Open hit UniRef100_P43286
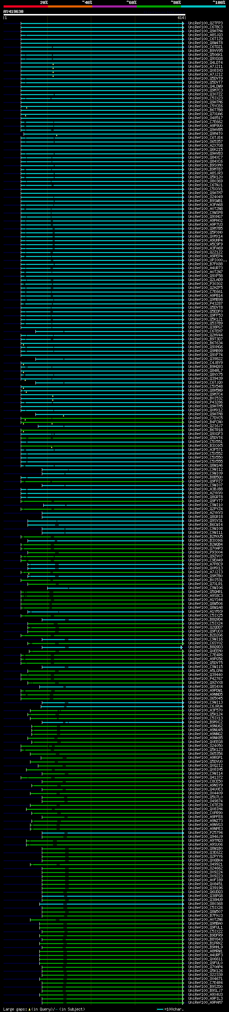Screen dimensions: 229x1012 205,402
